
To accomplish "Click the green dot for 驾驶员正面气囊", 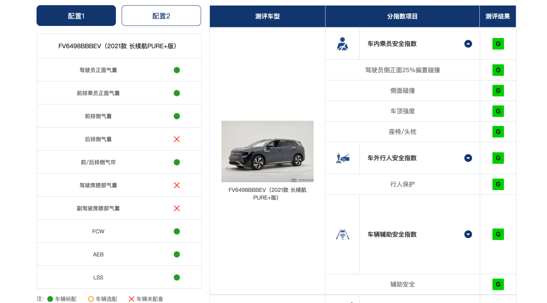I will click(177, 70).
